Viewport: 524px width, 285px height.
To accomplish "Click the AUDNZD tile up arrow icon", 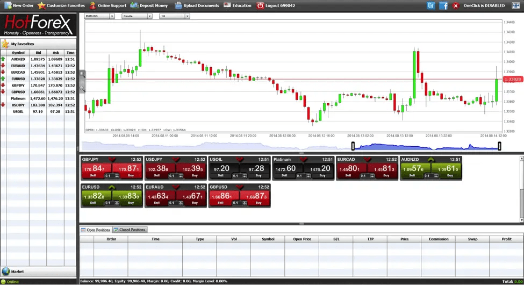I will point(431,160).
